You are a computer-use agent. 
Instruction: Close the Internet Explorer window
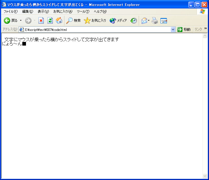click(204, 5)
